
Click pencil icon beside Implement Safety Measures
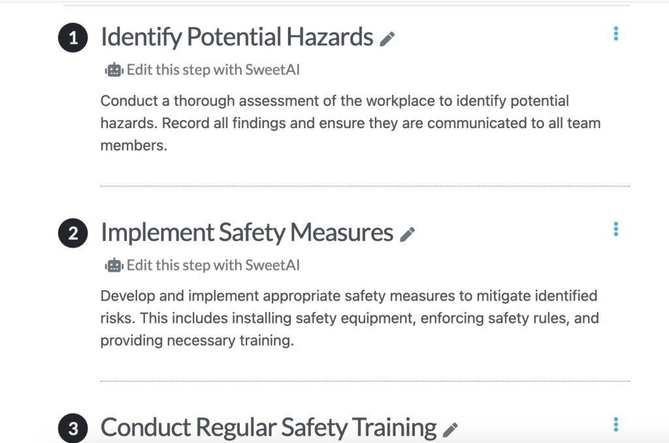click(x=407, y=235)
